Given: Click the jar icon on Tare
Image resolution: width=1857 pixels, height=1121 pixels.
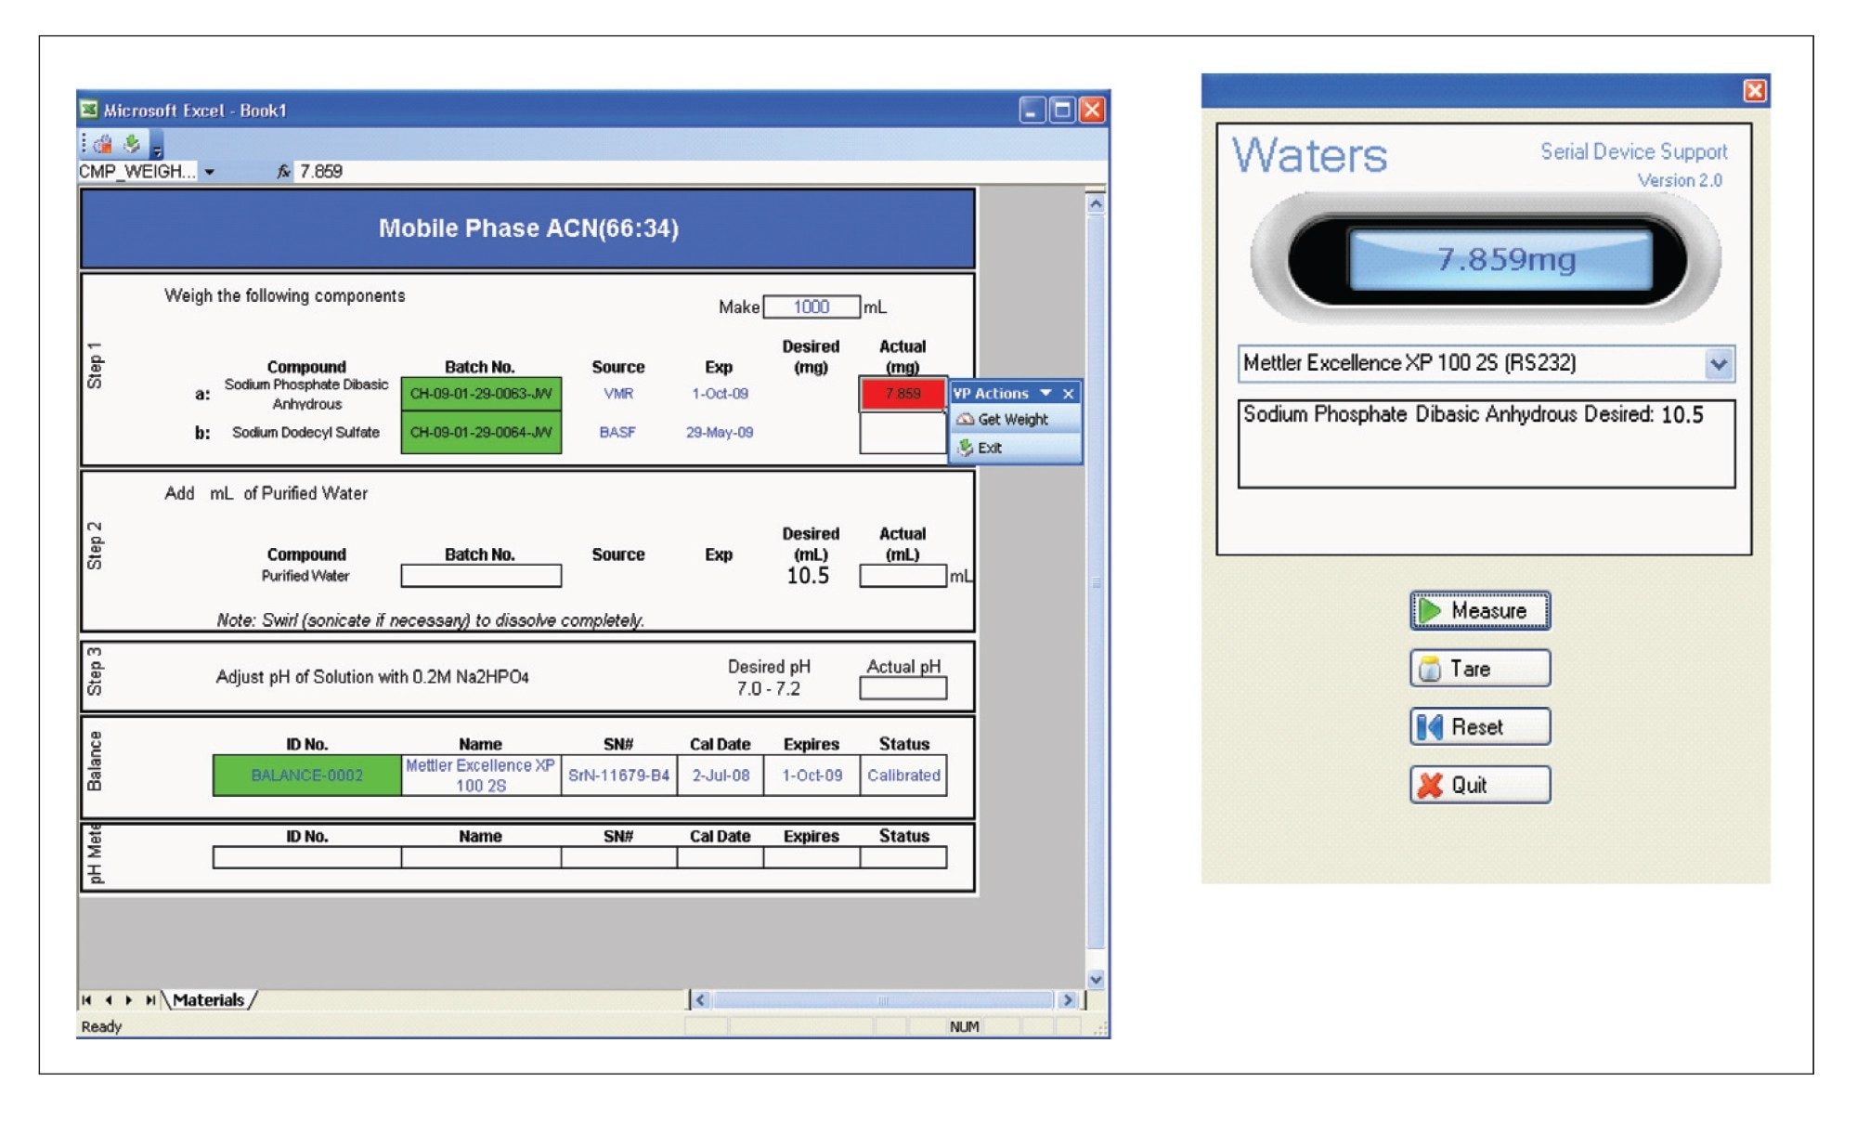Looking at the screenshot, I should point(1431,669).
